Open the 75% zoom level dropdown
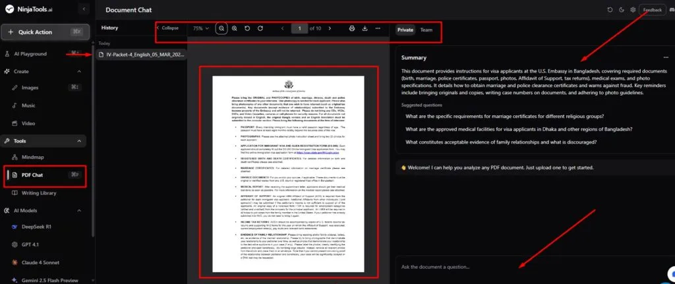Image resolution: width=675 pixels, height=284 pixels. [x=200, y=28]
